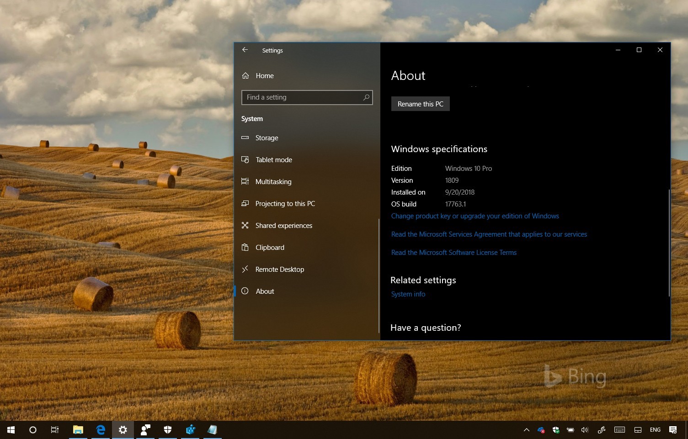Return to Settings Home
This screenshot has height=439, width=688.
click(x=264, y=75)
